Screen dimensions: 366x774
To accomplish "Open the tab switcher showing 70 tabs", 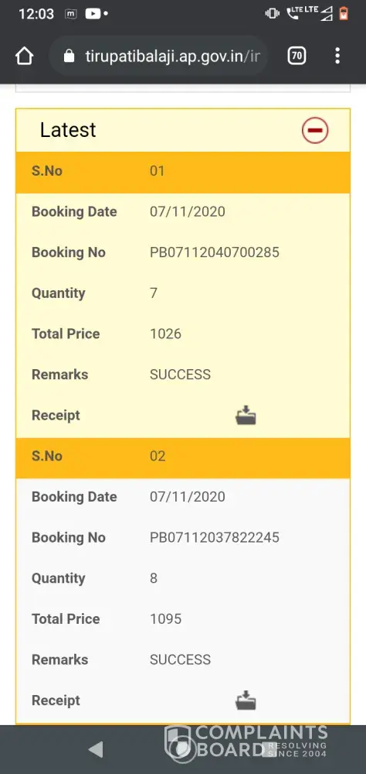I will coord(297,56).
